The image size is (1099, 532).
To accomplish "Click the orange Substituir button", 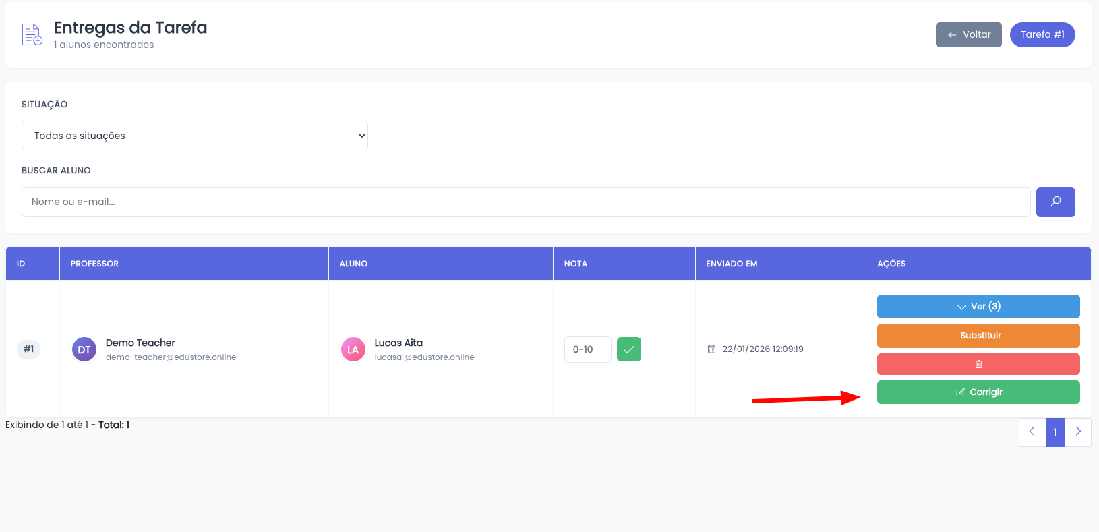I will click(978, 336).
